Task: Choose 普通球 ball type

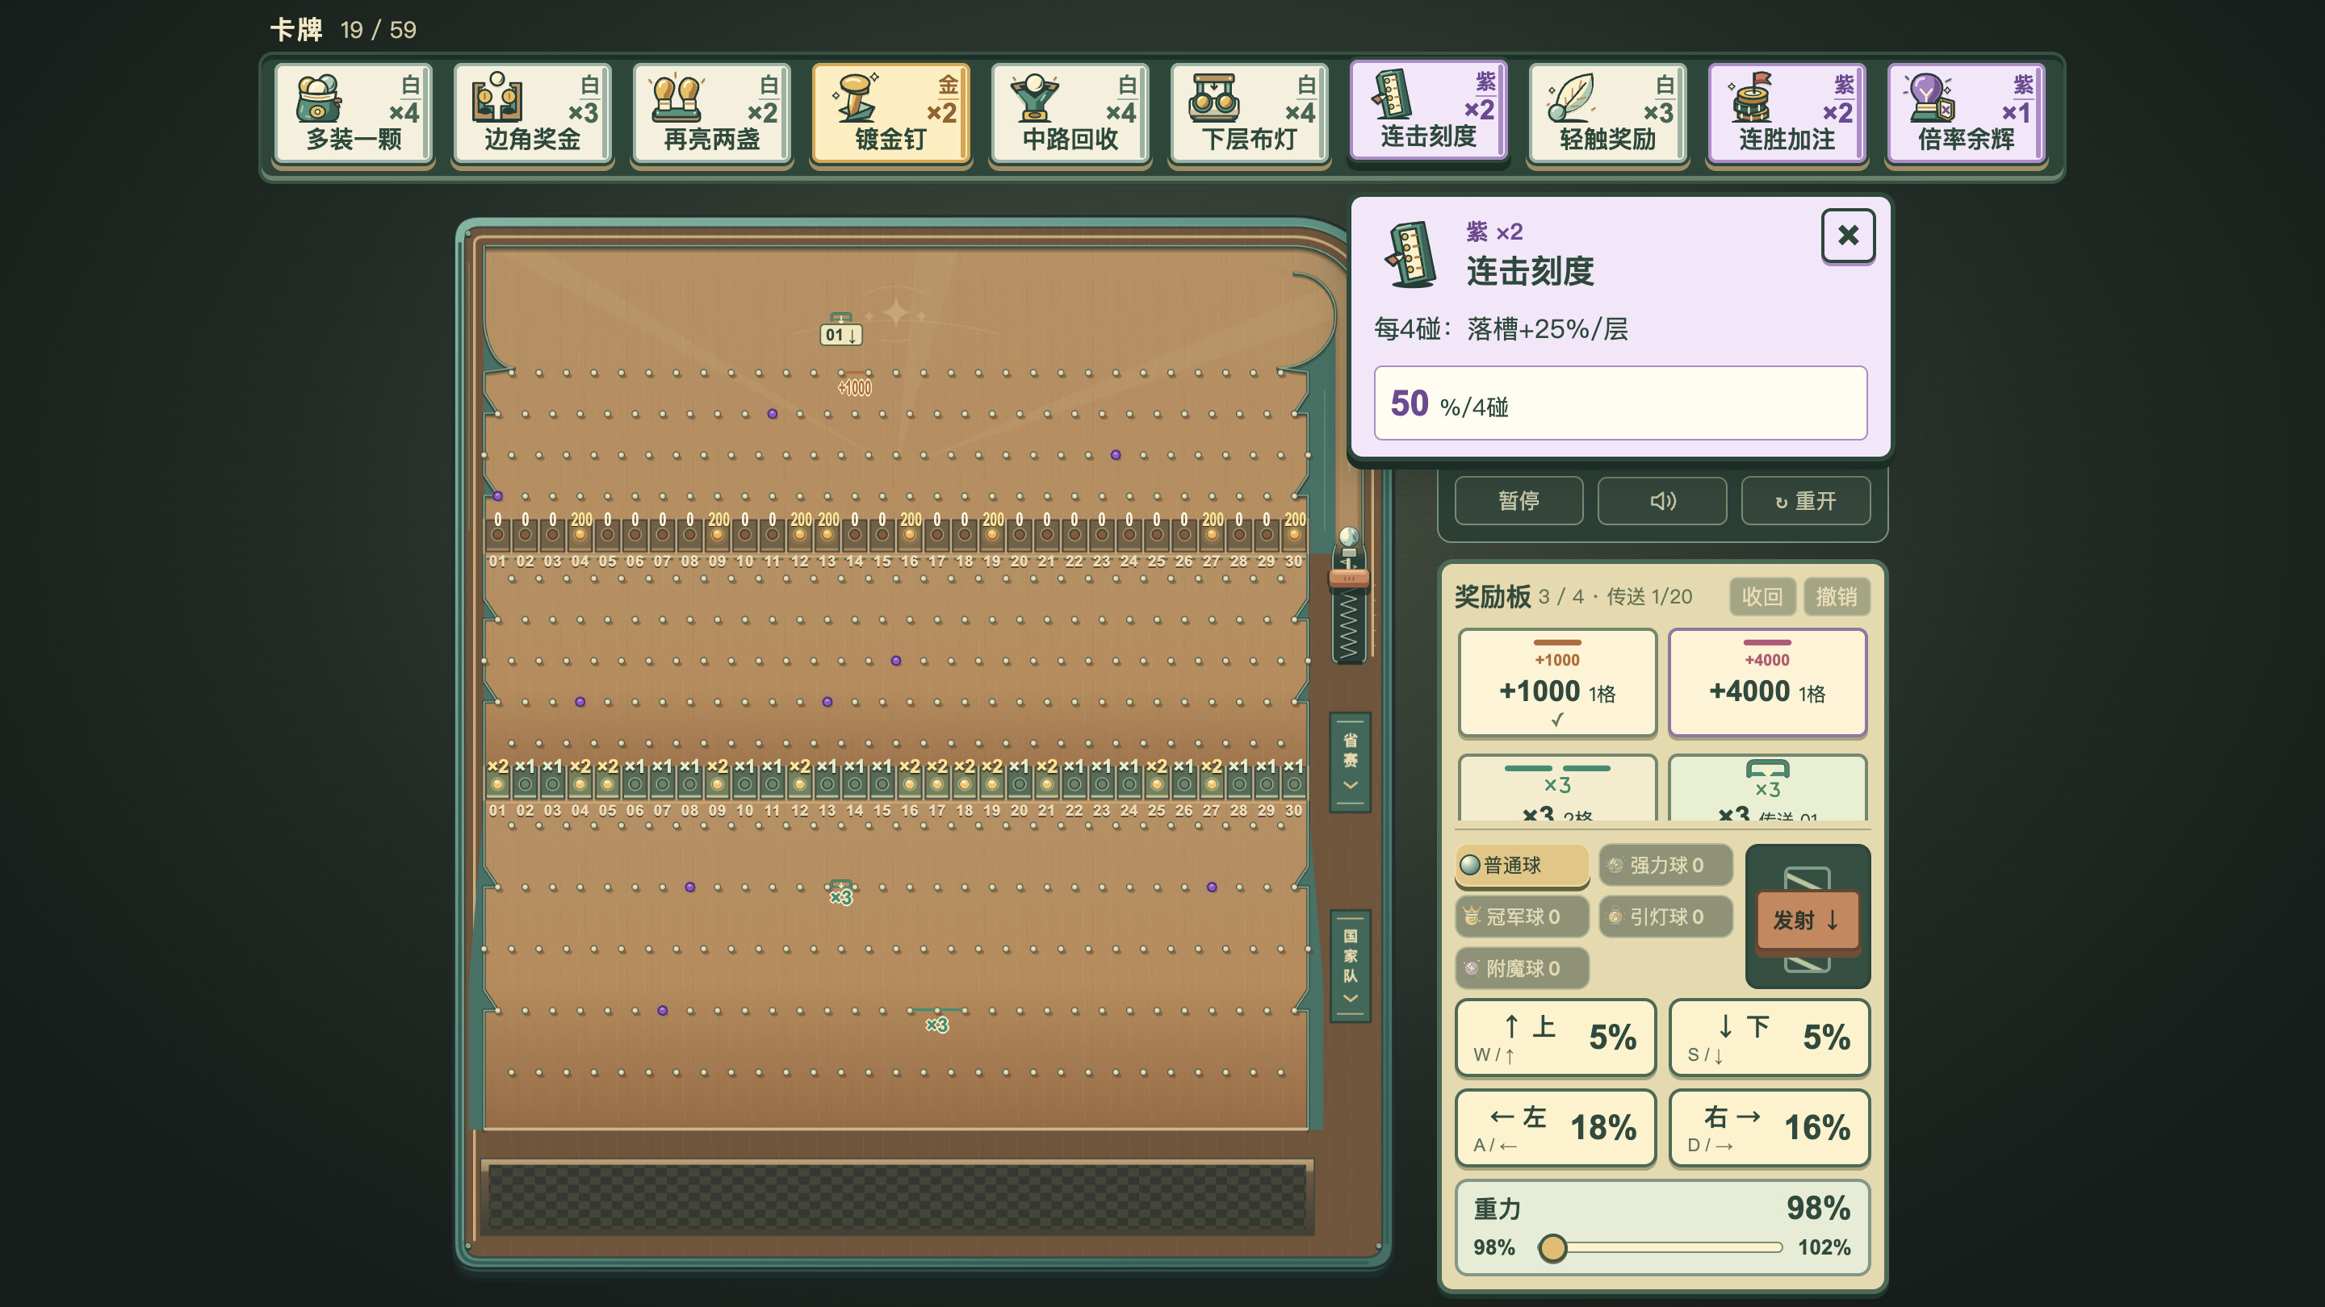Action: point(1522,865)
